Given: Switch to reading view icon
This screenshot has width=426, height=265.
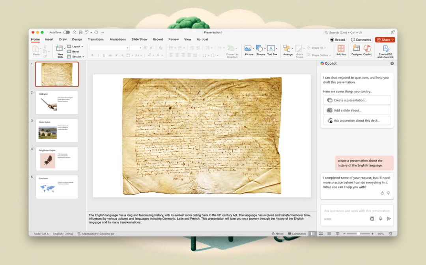Looking at the screenshot, I should [329, 234].
